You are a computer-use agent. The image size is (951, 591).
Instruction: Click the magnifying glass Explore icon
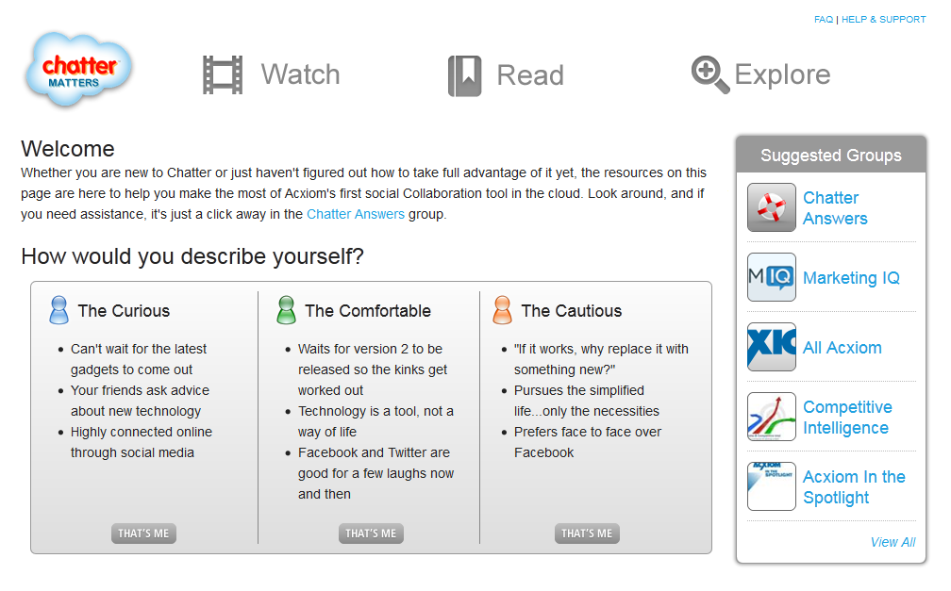pyautogui.click(x=710, y=74)
